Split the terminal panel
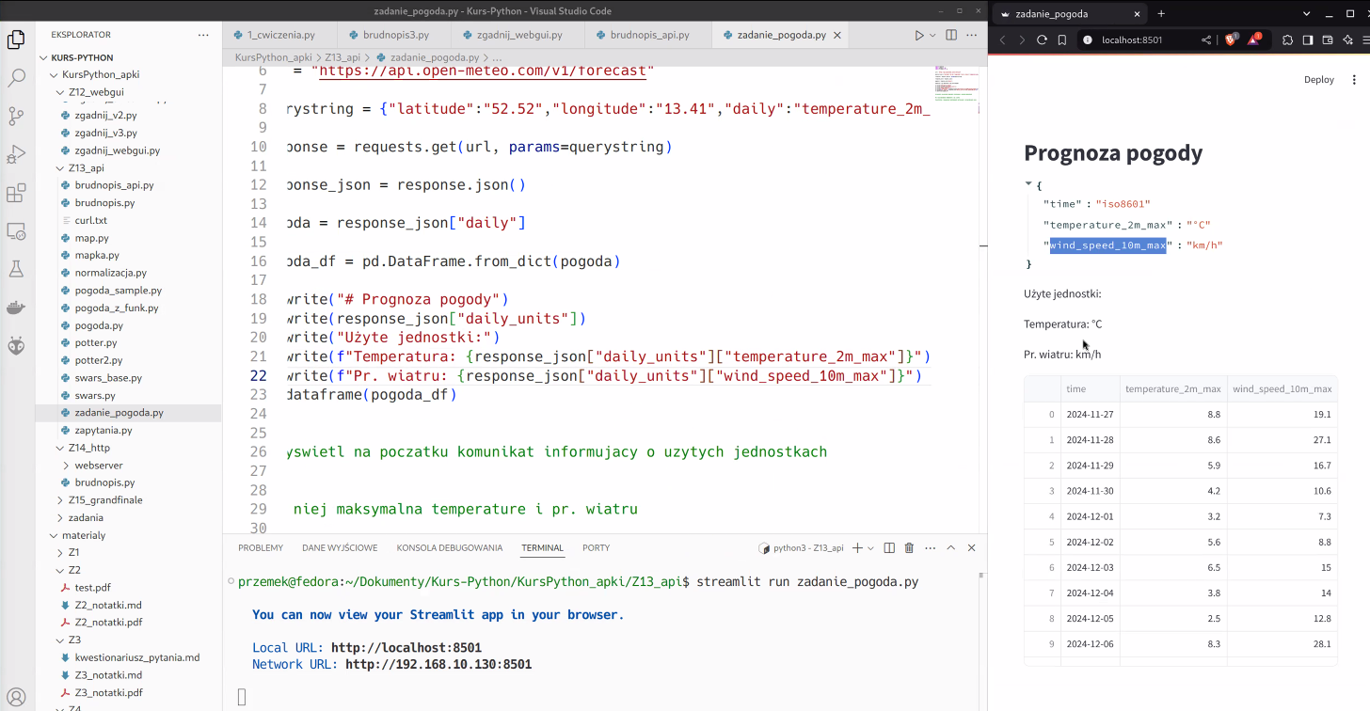Screen dimensions: 1370x711 coord(889,547)
